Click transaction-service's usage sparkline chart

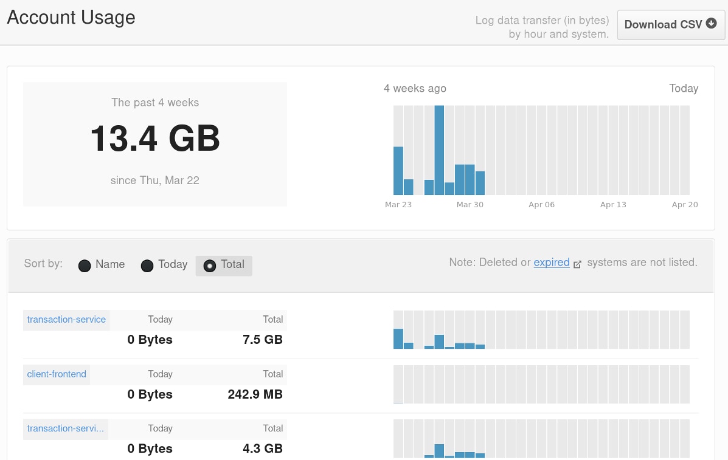click(541, 330)
